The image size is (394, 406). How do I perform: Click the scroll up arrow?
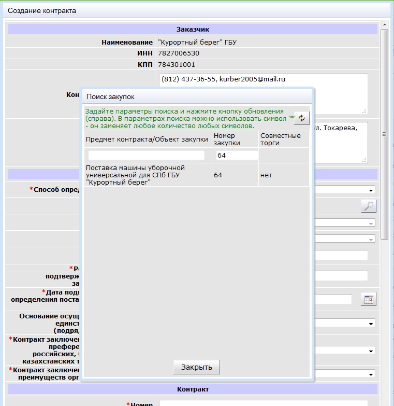[385, 24]
